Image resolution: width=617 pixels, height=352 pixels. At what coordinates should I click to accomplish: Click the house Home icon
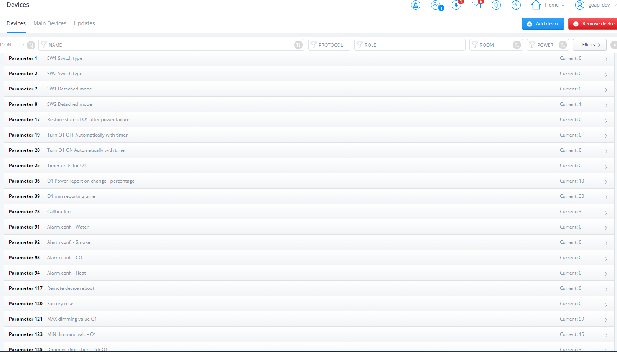536,5
